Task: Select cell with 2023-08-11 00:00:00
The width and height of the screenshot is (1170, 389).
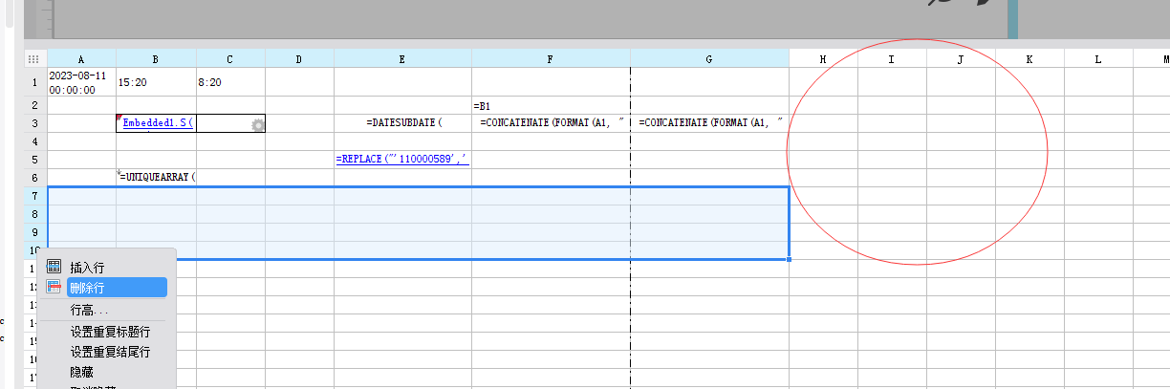Action: coord(81,82)
